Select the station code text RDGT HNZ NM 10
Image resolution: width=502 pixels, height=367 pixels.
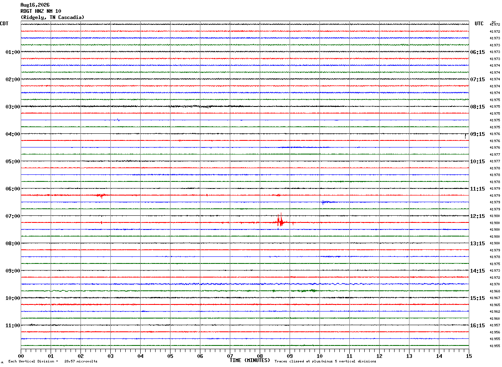[41, 11]
